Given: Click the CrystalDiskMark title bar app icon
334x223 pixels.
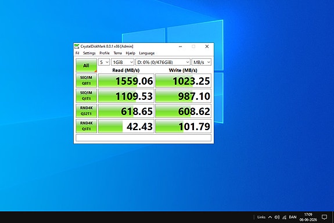Looking at the screenshot, I should pos(77,46).
